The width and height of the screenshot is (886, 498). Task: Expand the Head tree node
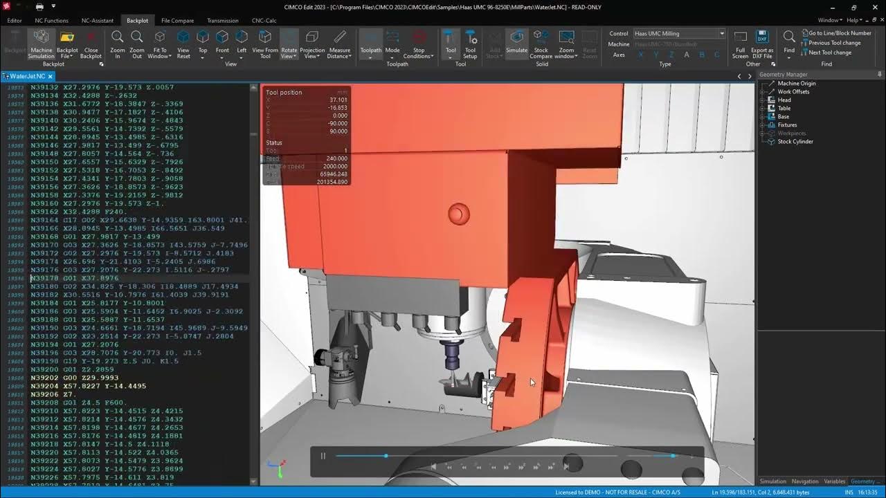pos(763,100)
